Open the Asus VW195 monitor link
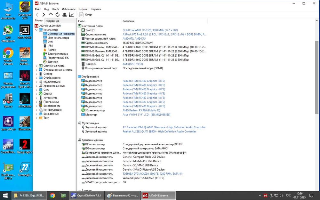The width and height of the screenshot is (320, 200). coord(146,115)
